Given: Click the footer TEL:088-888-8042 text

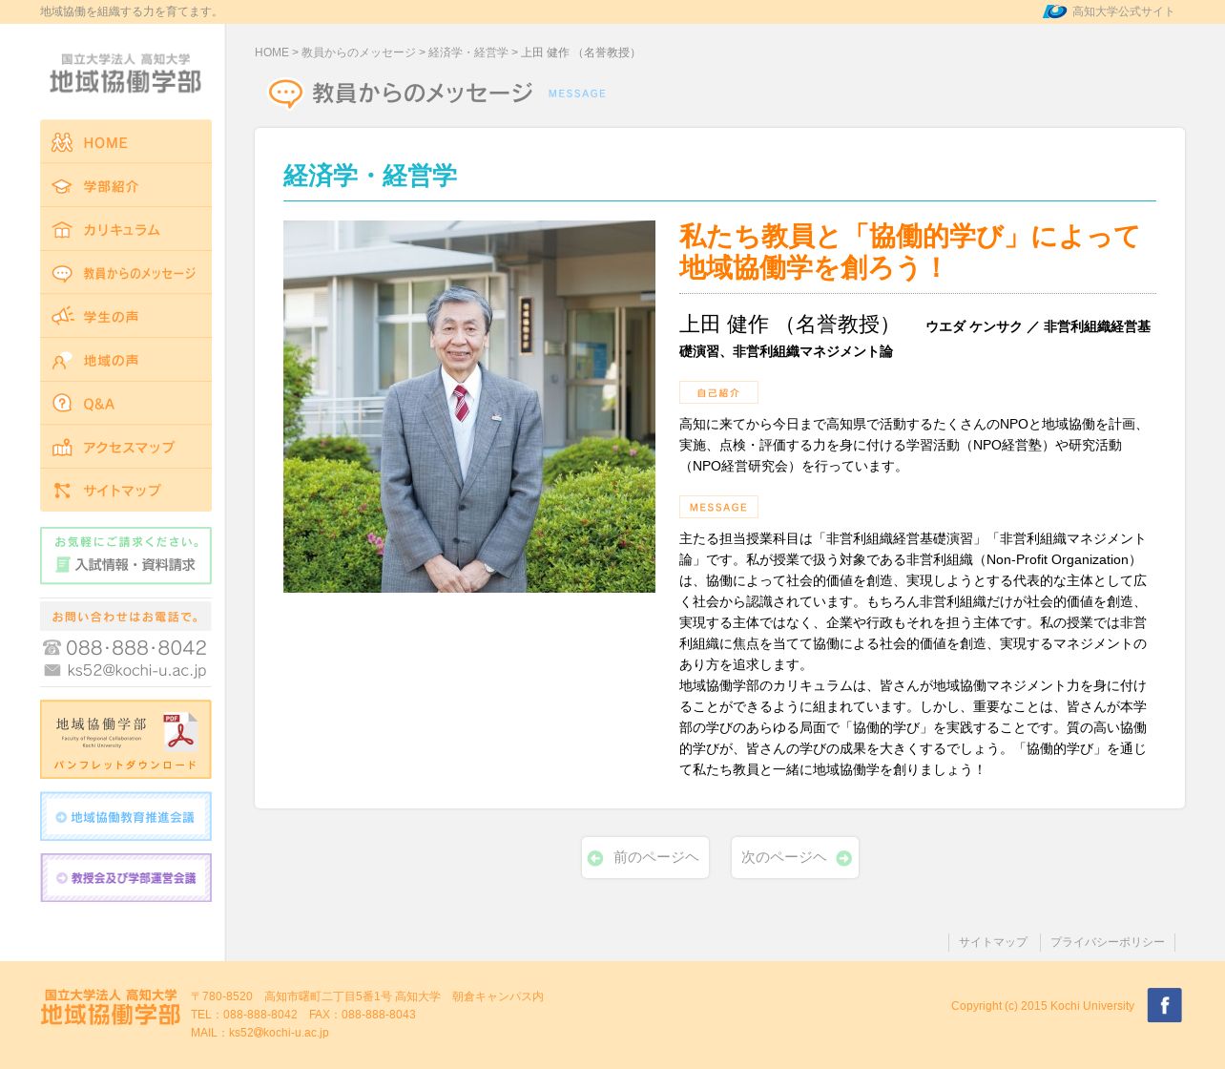Looking at the screenshot, I should pos(244,1015).
